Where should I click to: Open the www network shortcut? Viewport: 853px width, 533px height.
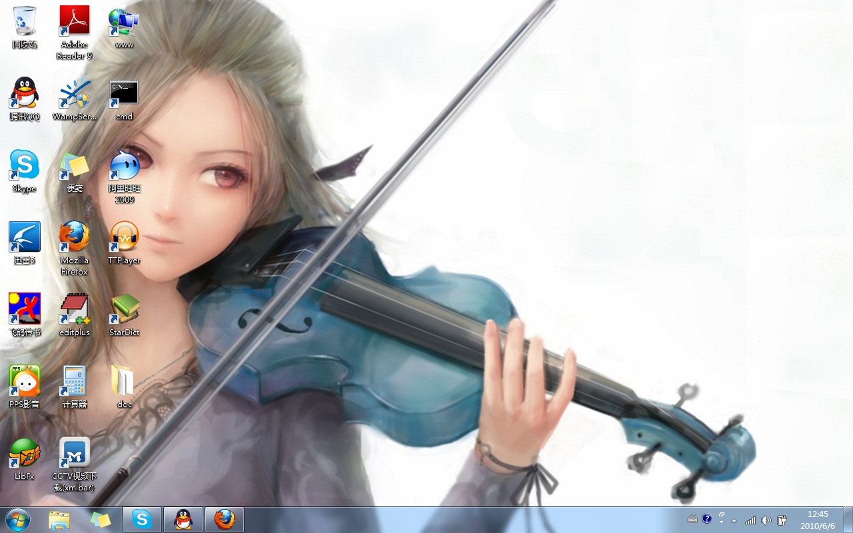click(124, 27)
